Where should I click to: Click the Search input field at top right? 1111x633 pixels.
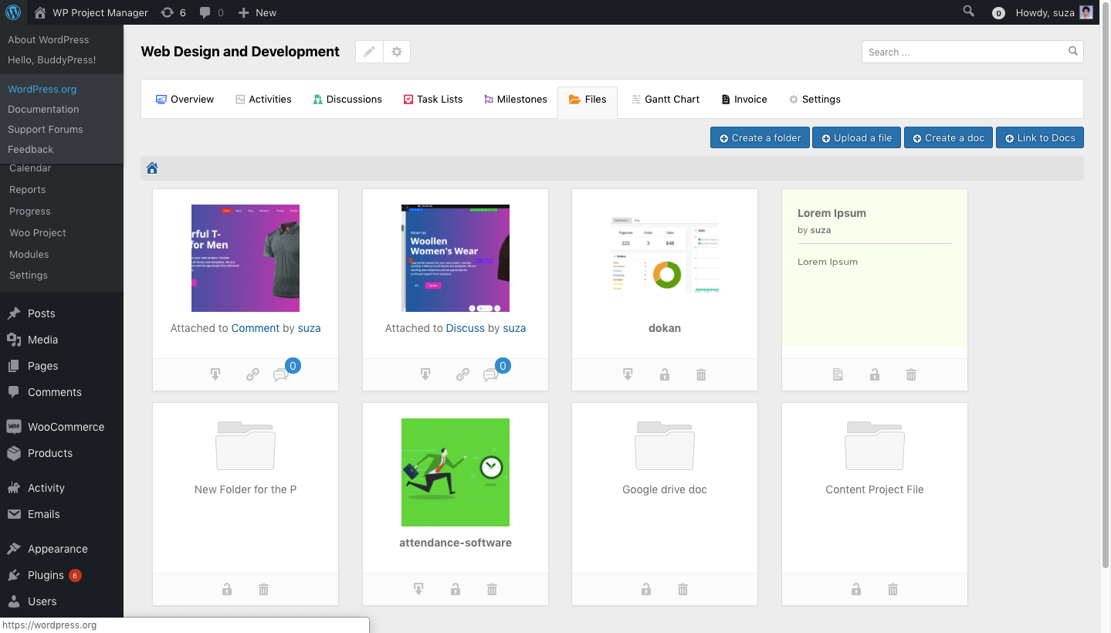(965, 52)
